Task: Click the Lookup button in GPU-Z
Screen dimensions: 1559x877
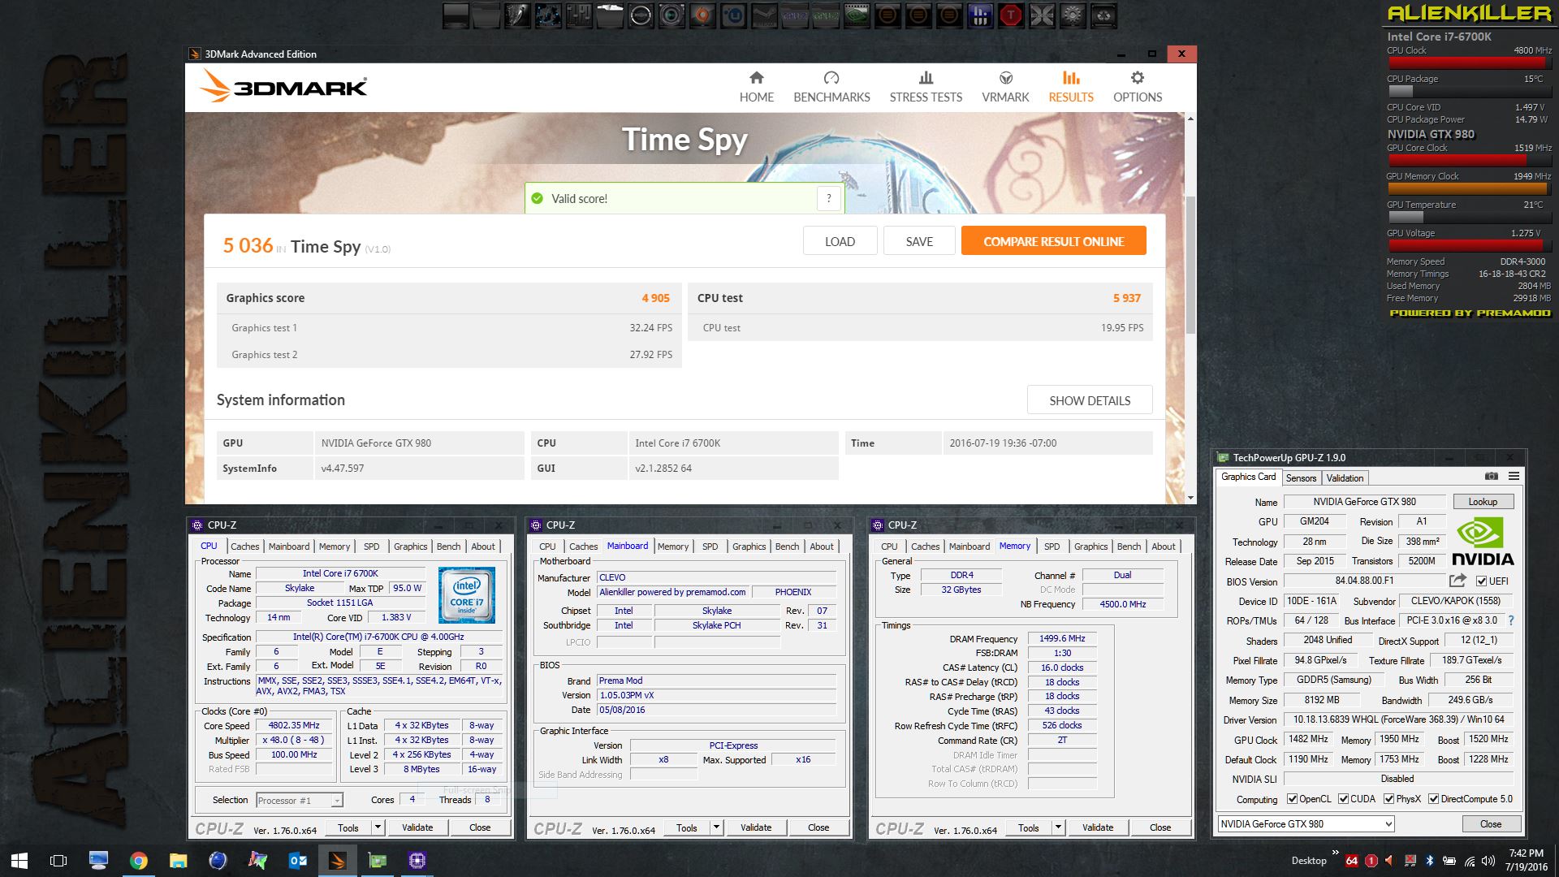Action: (1483, 502)
